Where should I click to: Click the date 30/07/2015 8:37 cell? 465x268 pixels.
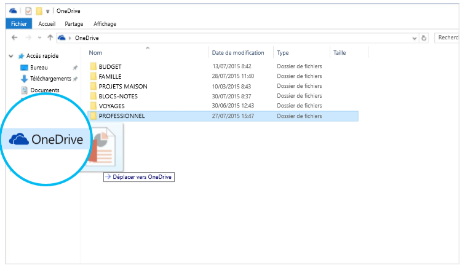pyautogui.click(x=231, y=96)
